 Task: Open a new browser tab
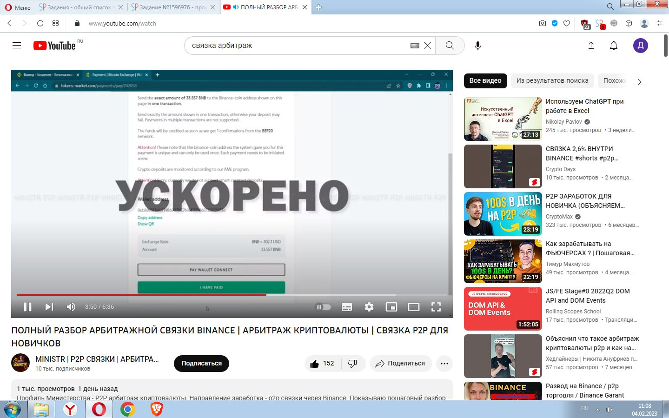(319, 7)
